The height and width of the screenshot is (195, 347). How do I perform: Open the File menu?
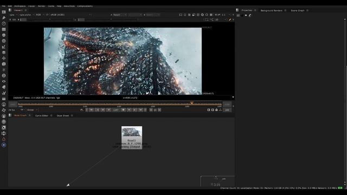pyautogui.click(x=4, y=6)
